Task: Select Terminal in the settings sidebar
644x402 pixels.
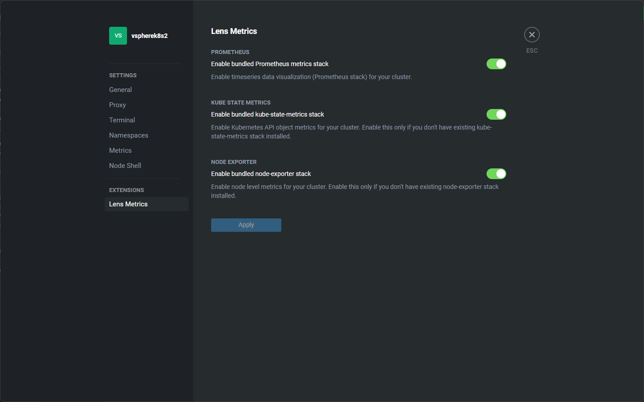Action: tap(122, 120)
